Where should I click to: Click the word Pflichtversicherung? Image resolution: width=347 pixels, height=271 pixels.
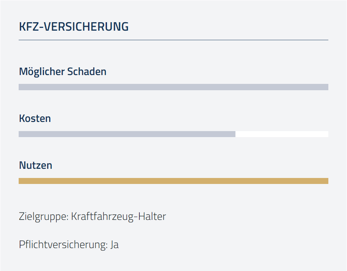[62, 245]
